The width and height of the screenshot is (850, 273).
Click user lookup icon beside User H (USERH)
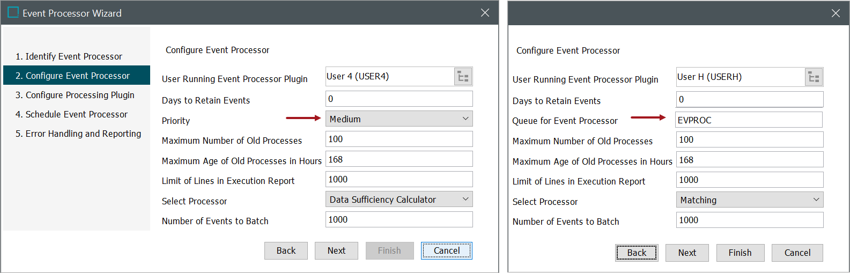(814, 77)
